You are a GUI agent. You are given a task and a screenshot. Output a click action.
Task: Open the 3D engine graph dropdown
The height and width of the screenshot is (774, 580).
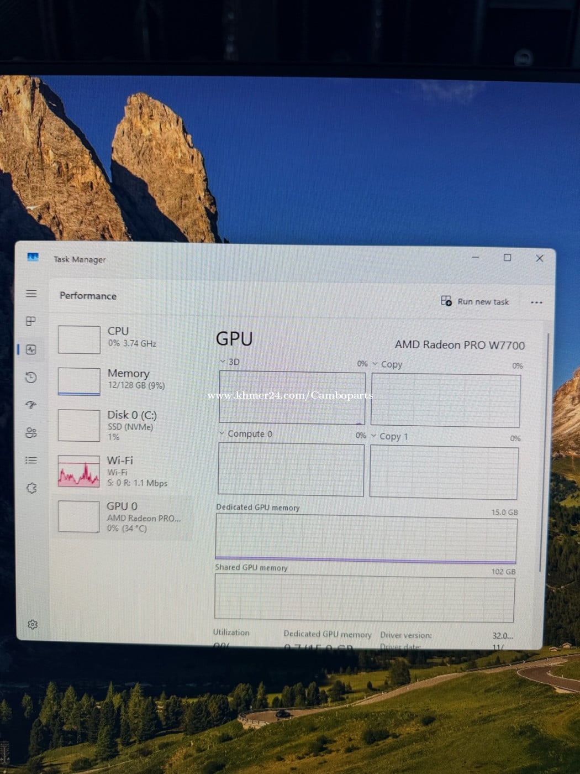230,362
